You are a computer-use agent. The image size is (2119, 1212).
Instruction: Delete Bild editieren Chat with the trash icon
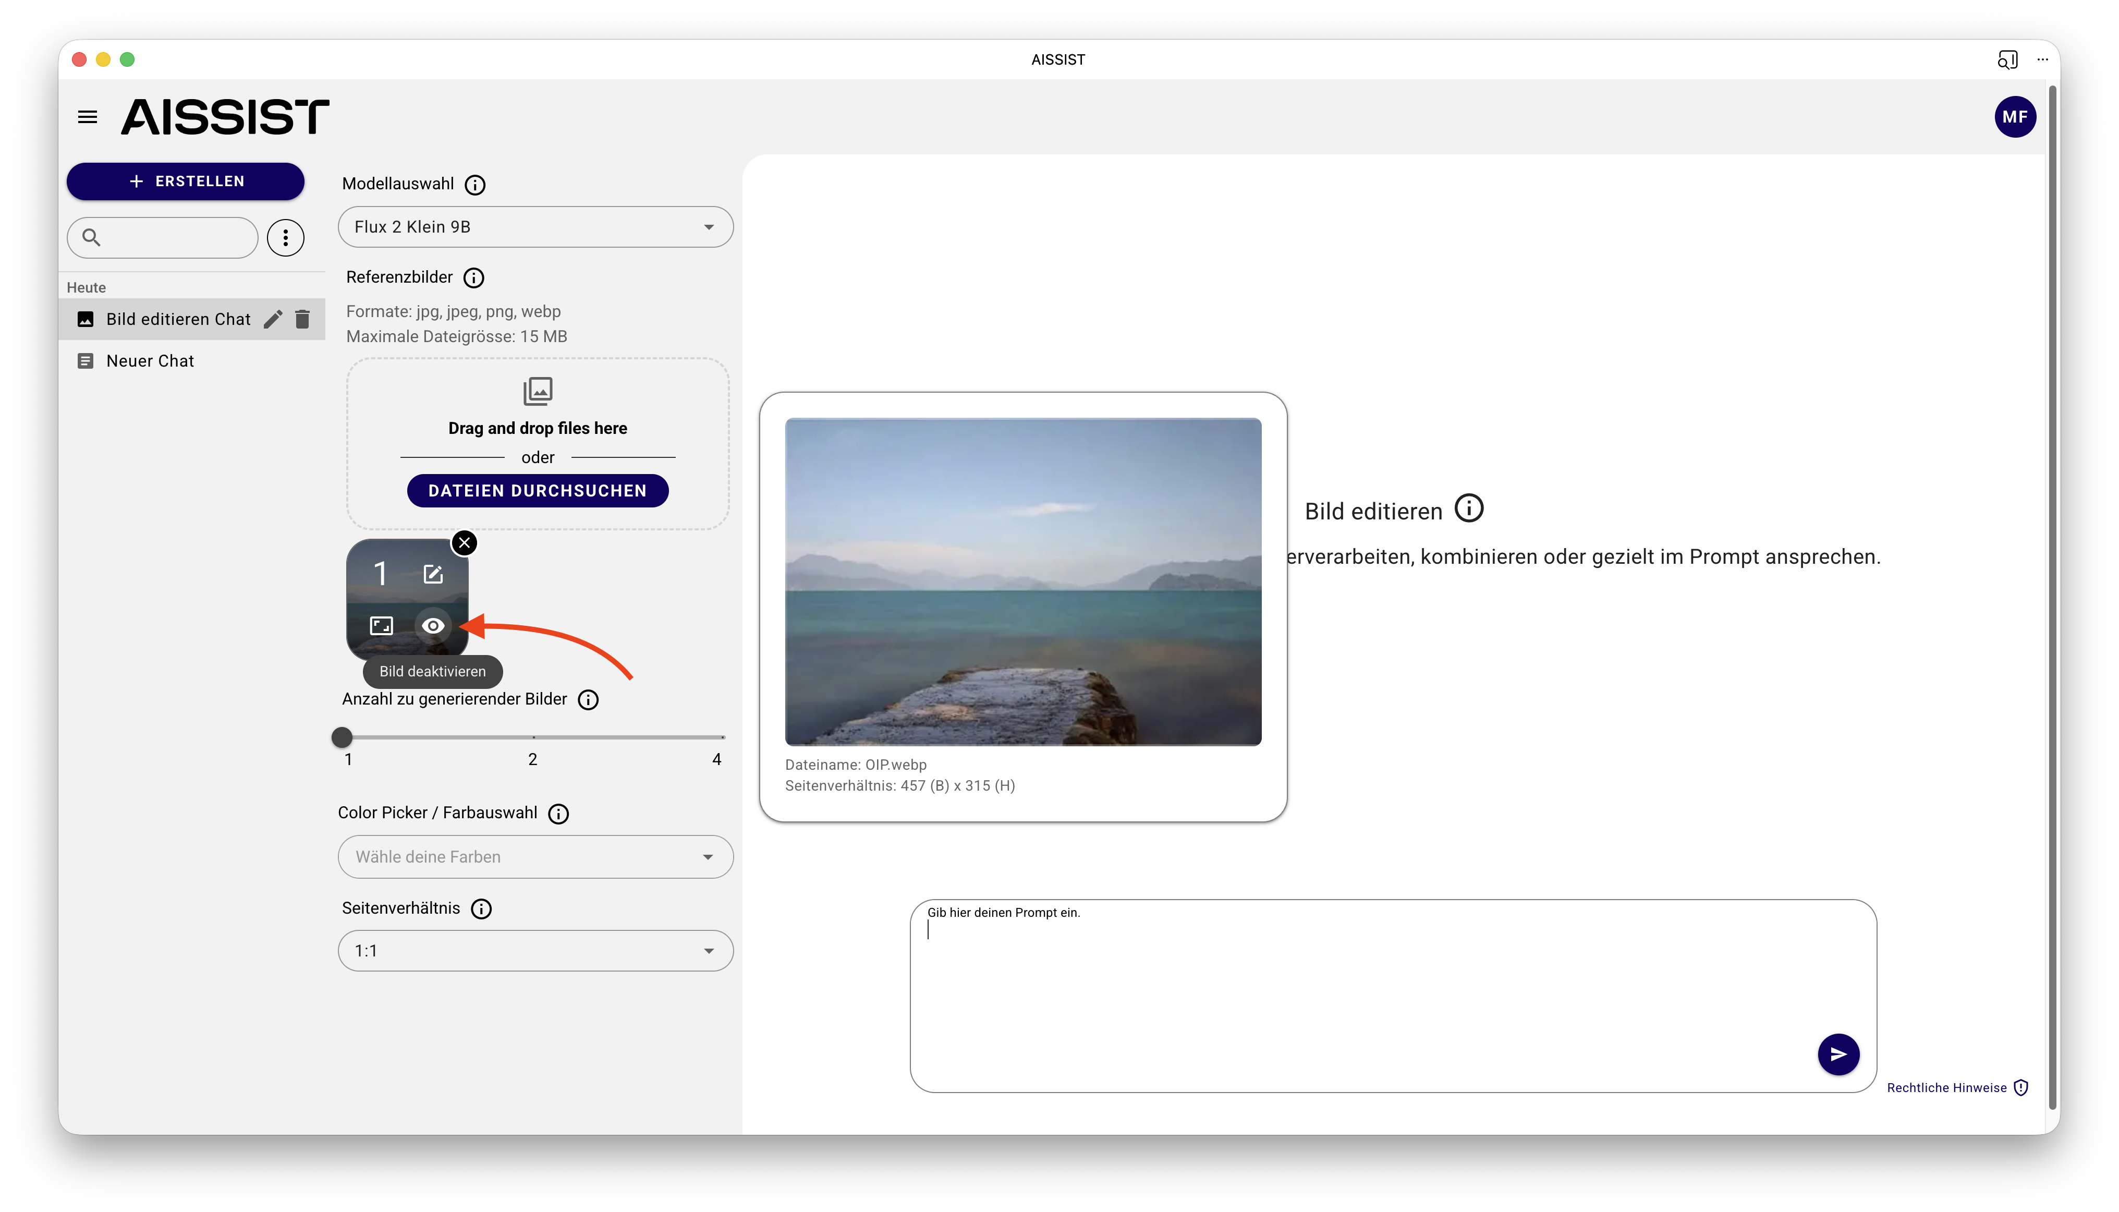coord(302,319)
